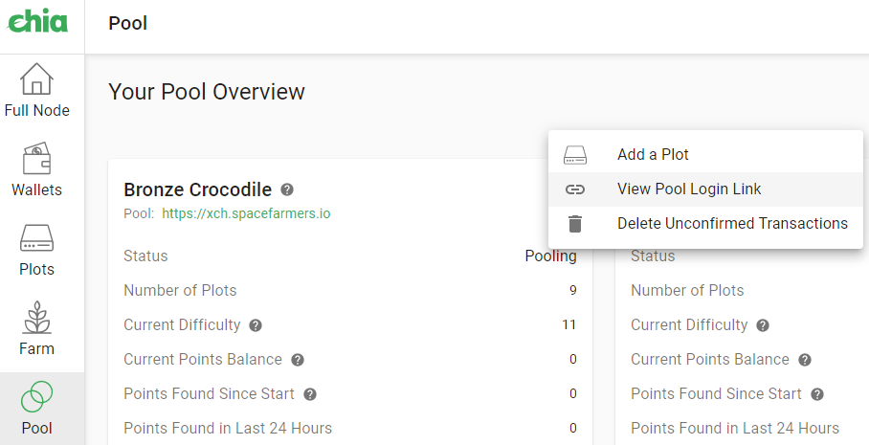
Task: Select the Pool sidebar icon
Action: 36,409
